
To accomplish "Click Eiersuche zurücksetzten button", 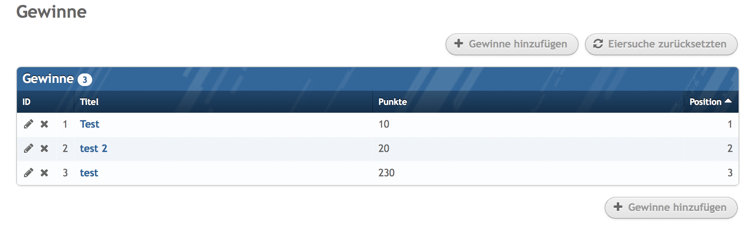I will point(661,44).
